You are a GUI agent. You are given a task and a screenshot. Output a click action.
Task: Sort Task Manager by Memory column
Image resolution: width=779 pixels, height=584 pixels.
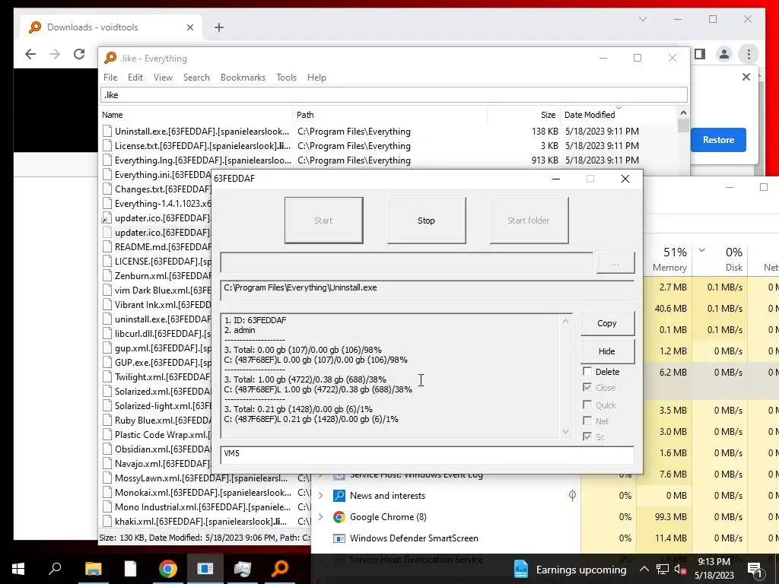[x=669, y=259]
